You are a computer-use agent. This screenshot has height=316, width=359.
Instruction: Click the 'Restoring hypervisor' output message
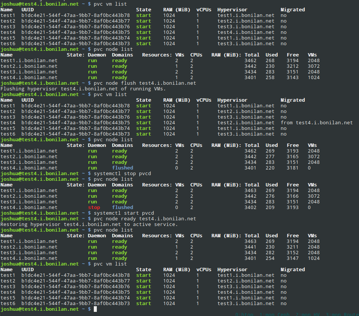point(89,224)
